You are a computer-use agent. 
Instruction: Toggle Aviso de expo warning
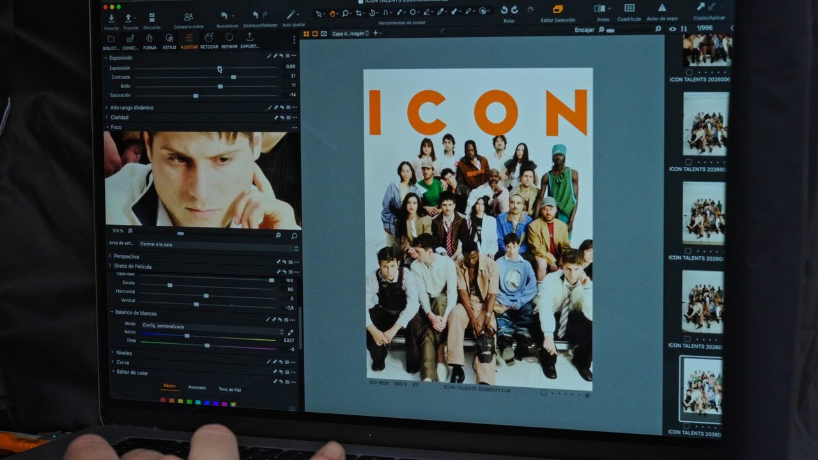point(662,8)
